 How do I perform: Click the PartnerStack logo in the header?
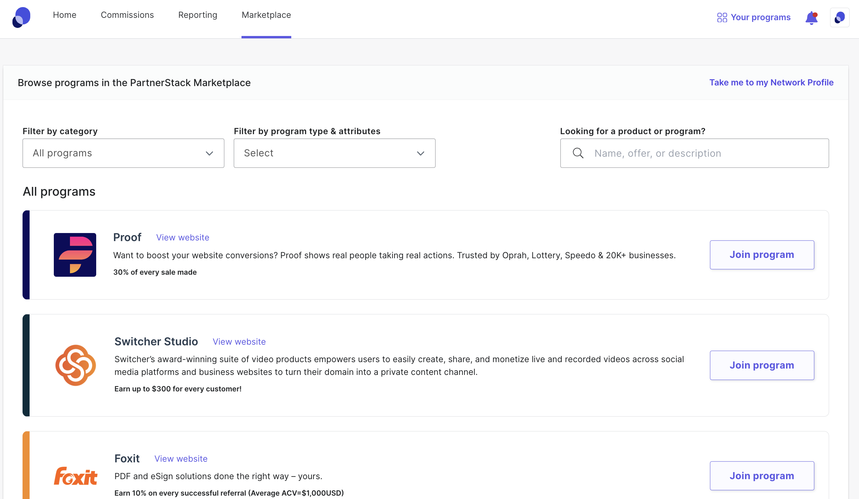21,17
